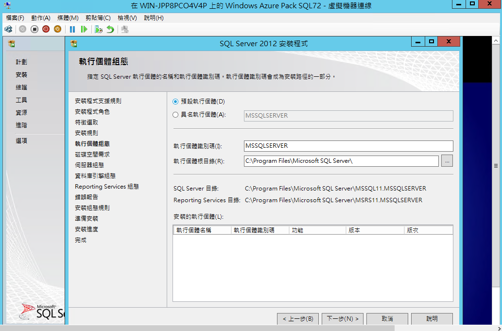Click the 安裝進度 step

pos(87,229)
